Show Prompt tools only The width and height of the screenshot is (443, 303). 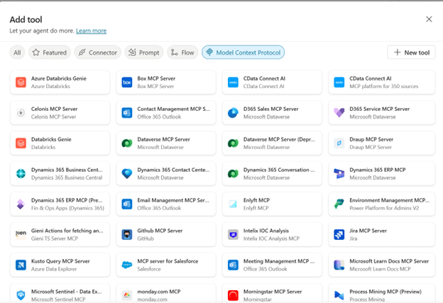[x=143, y=53]
